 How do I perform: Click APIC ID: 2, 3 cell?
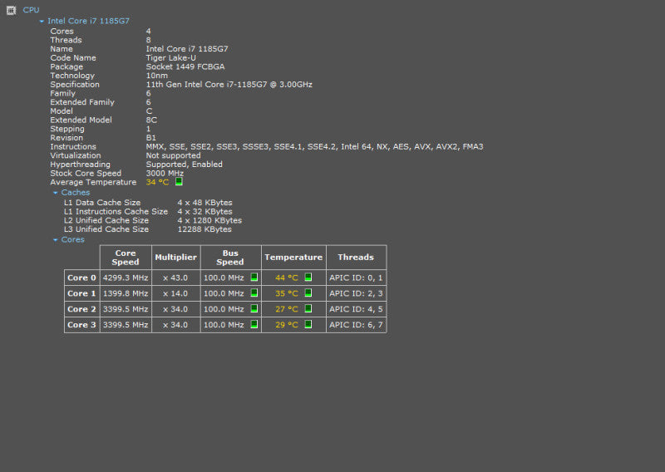(356, 293)
